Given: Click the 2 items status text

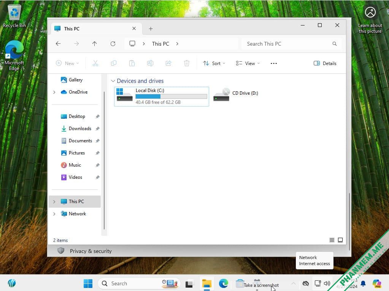Looking at the screenshot, I should (60, 240).
